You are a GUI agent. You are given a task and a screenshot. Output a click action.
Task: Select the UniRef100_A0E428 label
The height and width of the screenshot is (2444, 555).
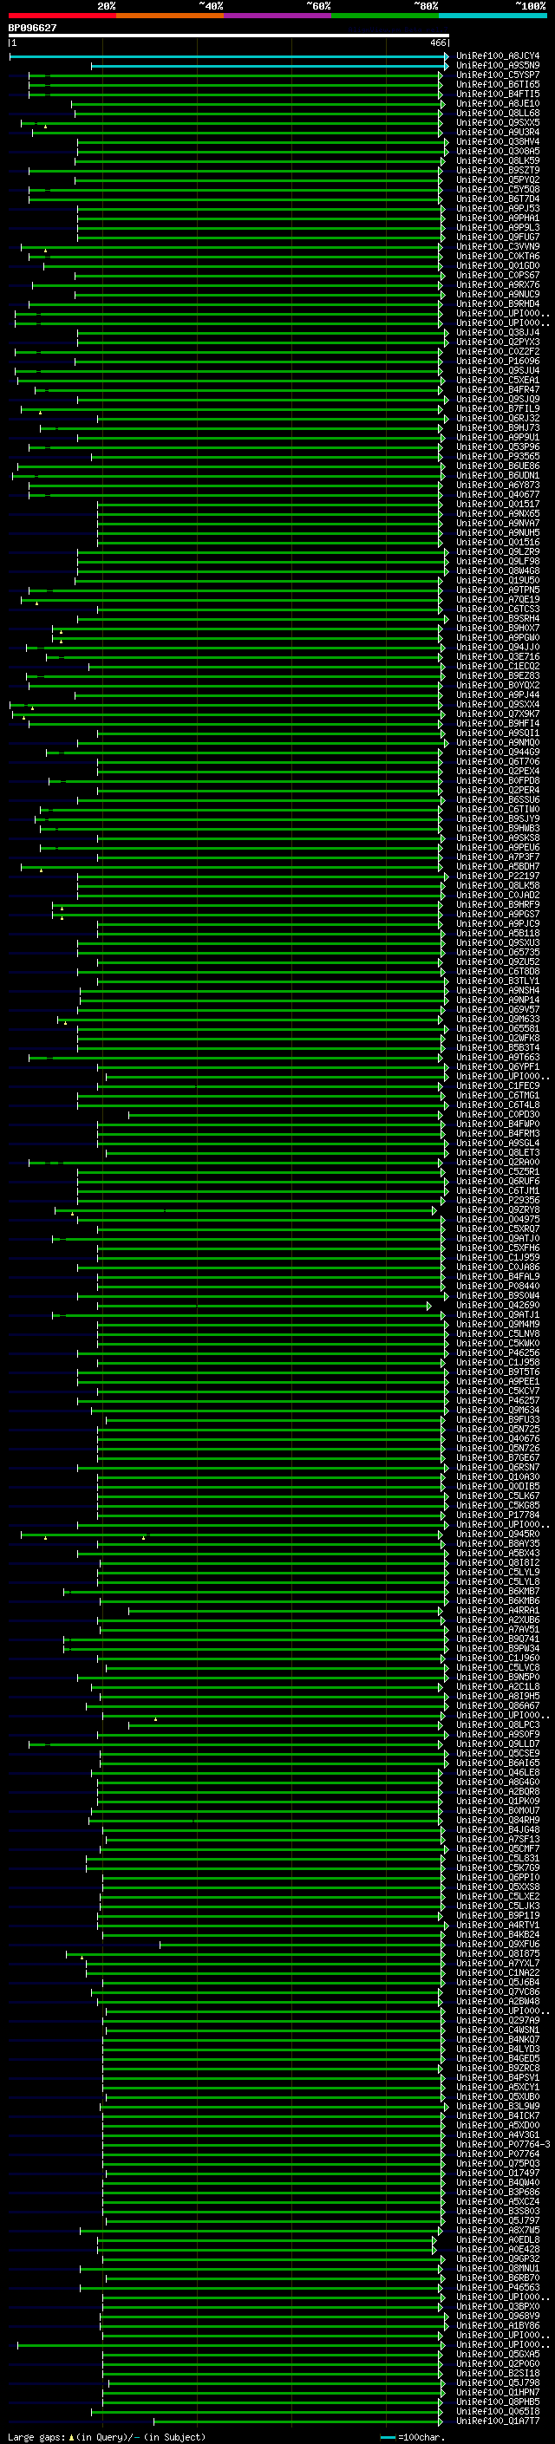(x=497, y=2250)
